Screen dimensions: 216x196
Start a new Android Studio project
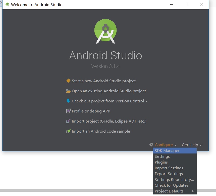pyautogui.click(x=103, y=81)
